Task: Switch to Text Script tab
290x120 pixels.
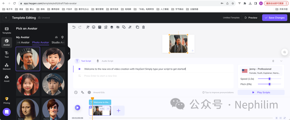Action: 83,61
